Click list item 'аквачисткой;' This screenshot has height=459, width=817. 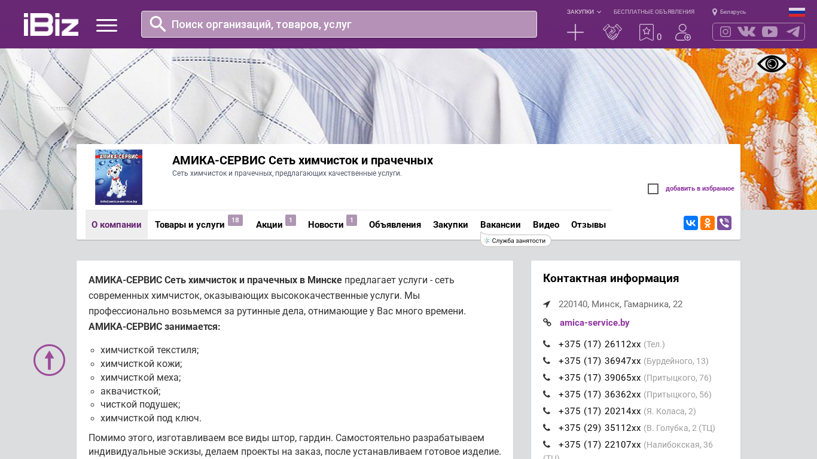pyautogui.click(x=130, y=391)
